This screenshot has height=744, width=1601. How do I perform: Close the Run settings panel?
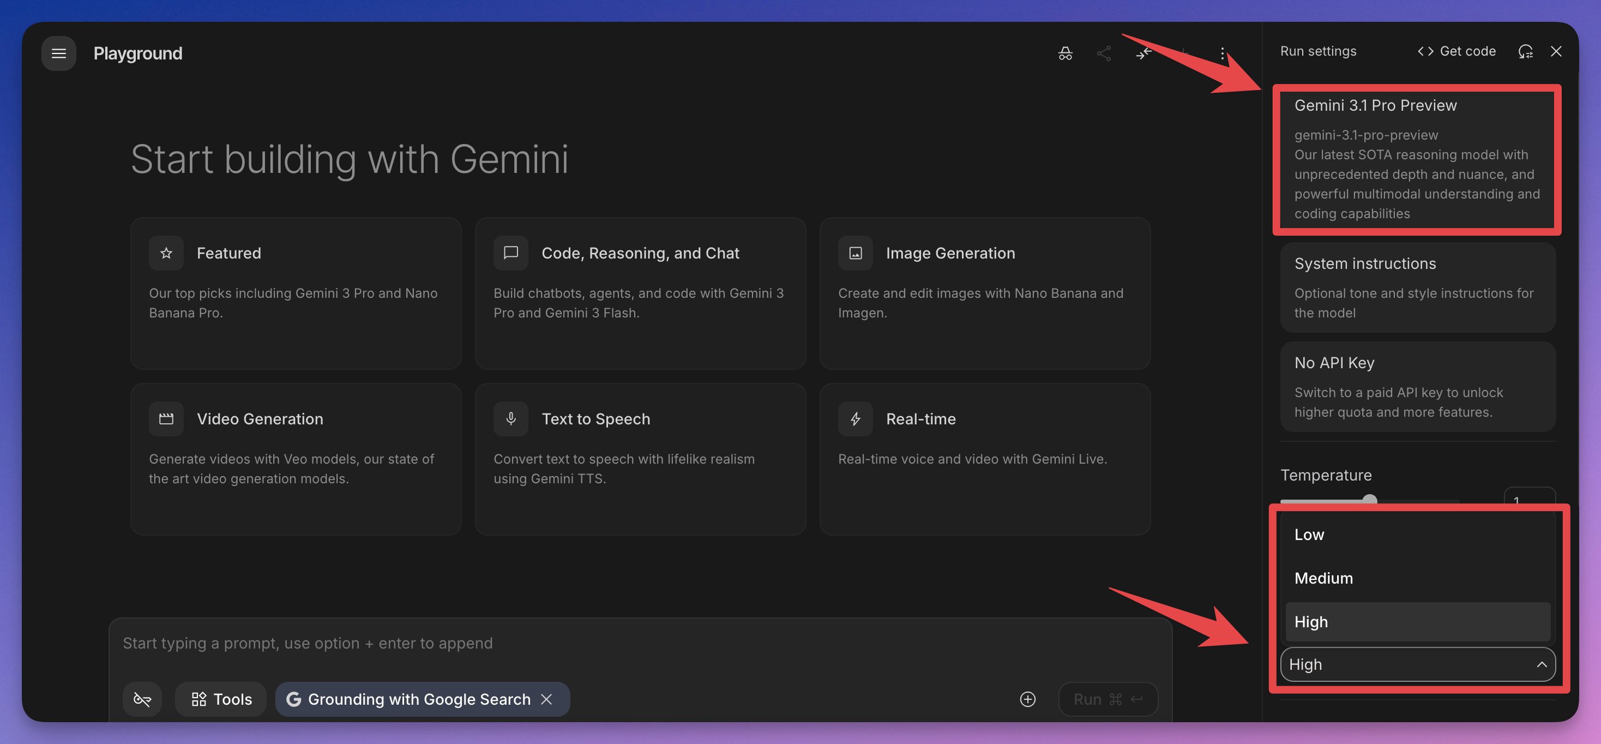1556,52
